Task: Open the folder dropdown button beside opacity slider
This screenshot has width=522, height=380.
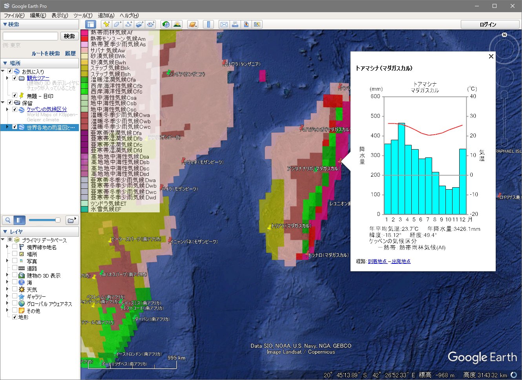Action: pos(72,220)
